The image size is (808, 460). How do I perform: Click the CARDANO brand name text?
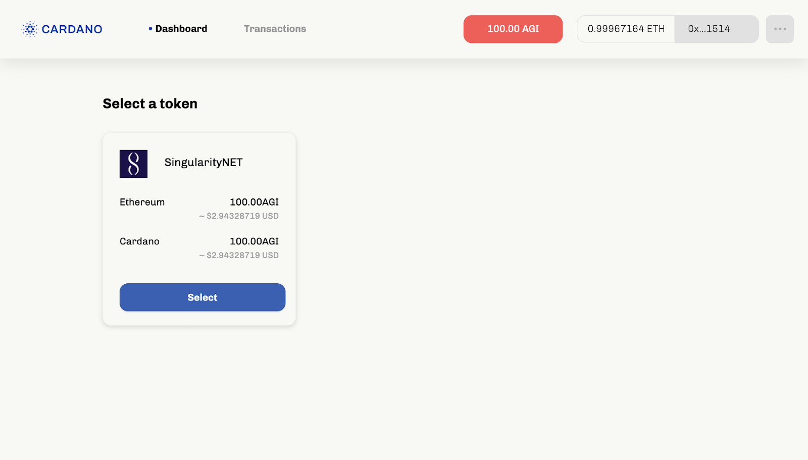(x=72, y=29)
